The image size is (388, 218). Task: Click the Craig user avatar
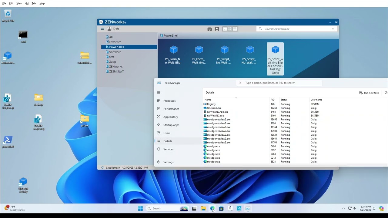109,29
